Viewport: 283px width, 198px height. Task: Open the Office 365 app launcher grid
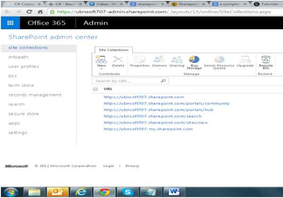pos(10,23)
